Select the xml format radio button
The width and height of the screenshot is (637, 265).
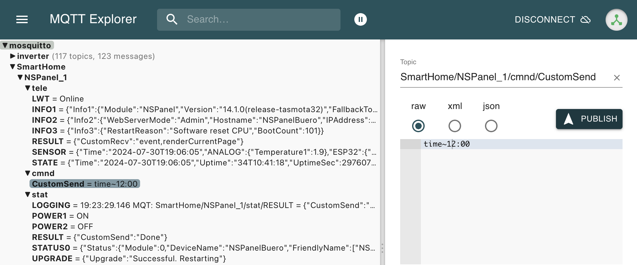[x=455, y=126]
